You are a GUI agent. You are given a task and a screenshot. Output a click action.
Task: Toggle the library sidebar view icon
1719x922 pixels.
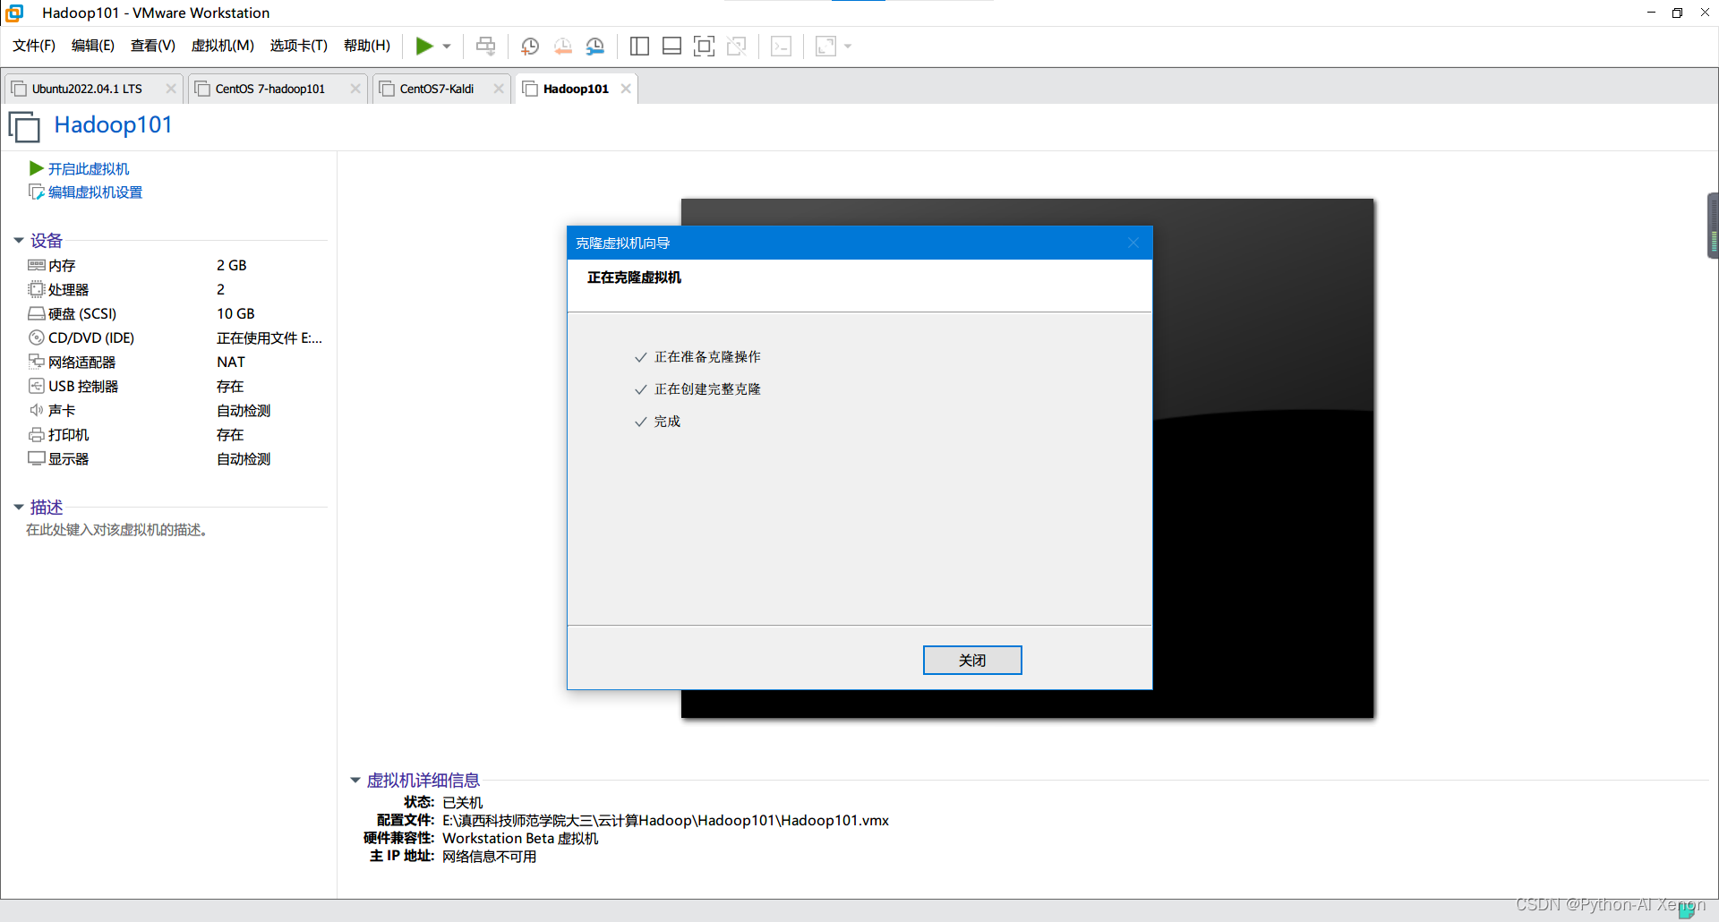click(x=639, y=46)
